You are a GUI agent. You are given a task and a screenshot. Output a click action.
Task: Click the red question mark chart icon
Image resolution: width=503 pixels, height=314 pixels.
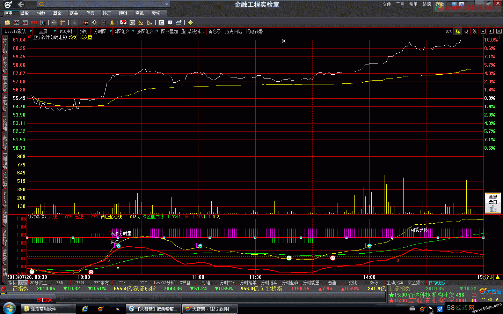(123, 22)
